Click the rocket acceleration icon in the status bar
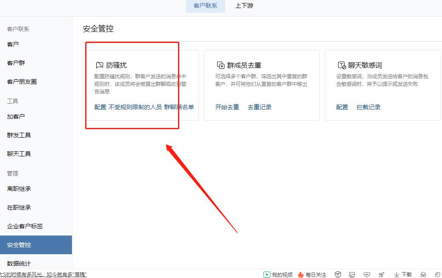The image size is (442, 278). click(382, 275)
